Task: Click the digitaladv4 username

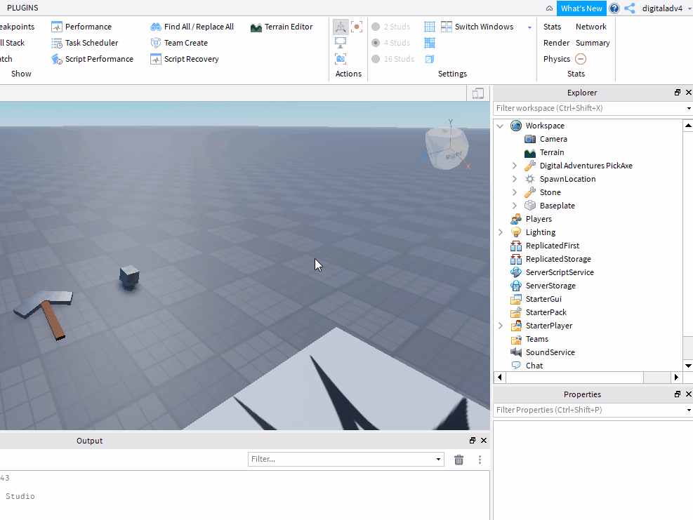Action: [662, 8]
